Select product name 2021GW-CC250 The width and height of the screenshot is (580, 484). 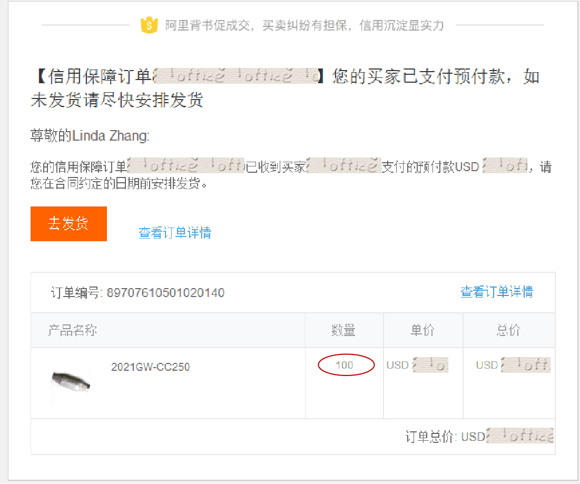point(150,367)
